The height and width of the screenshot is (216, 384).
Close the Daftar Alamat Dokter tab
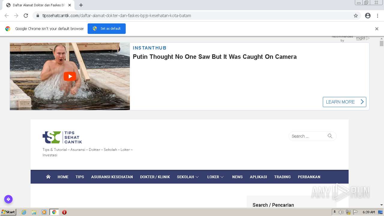tap(70, 5)
